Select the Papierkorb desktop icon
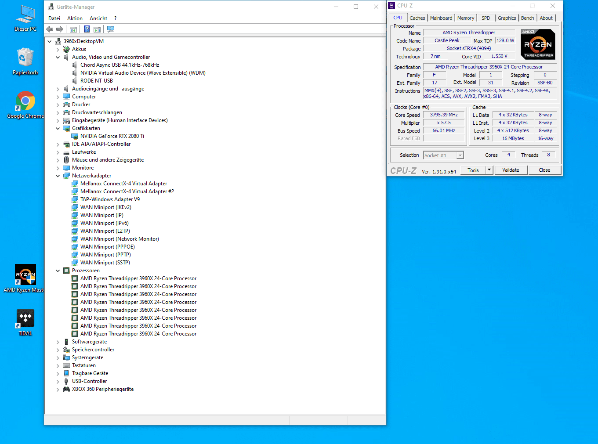Viewport: 598px width, 444px height. coord(25,61)
